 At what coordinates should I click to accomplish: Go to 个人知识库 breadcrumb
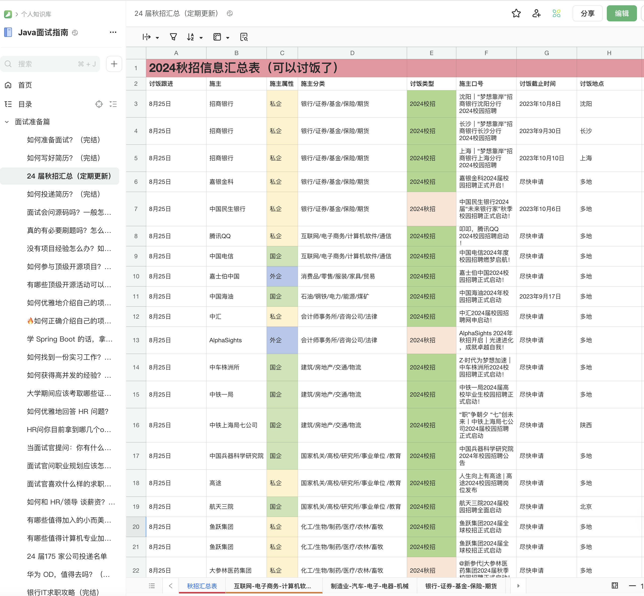[x=36, y=14]
